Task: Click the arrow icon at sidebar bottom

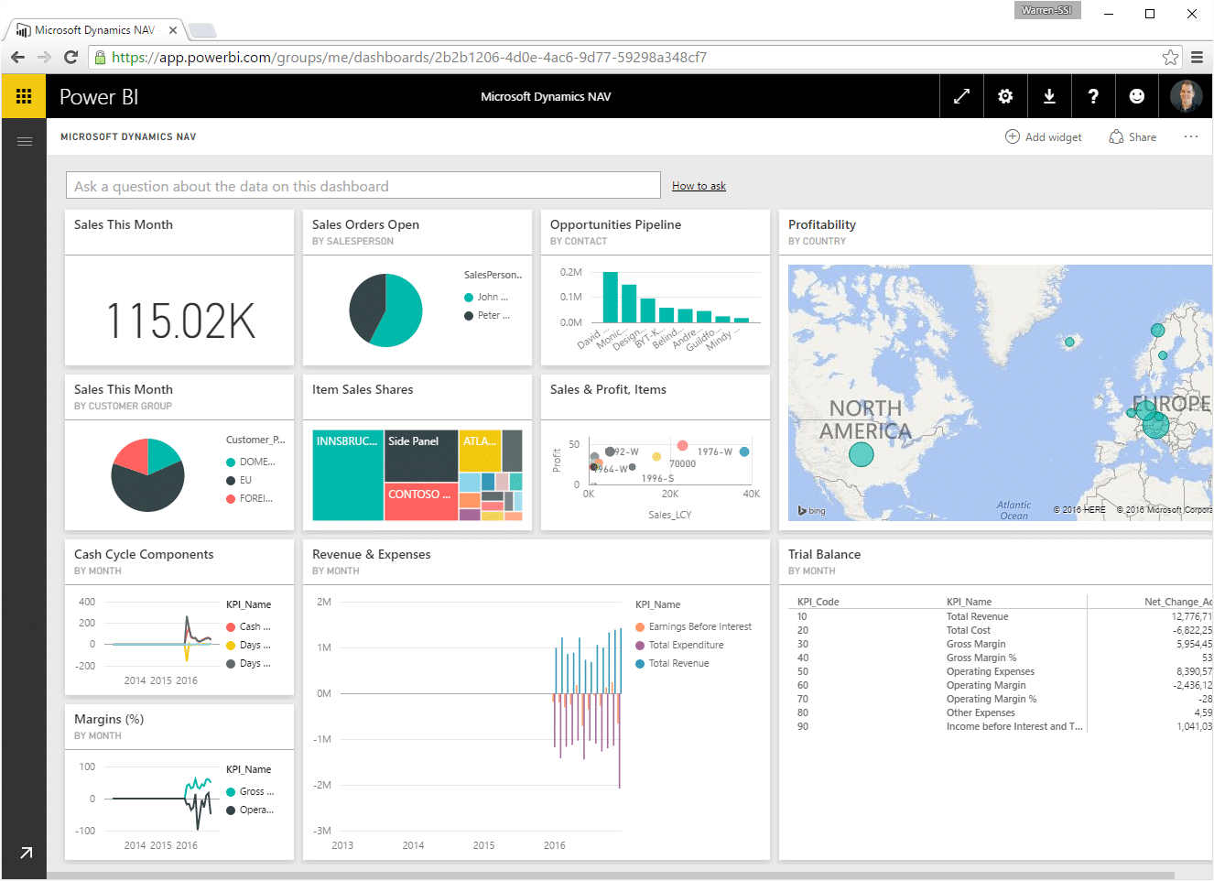Action: coord(27,853)
